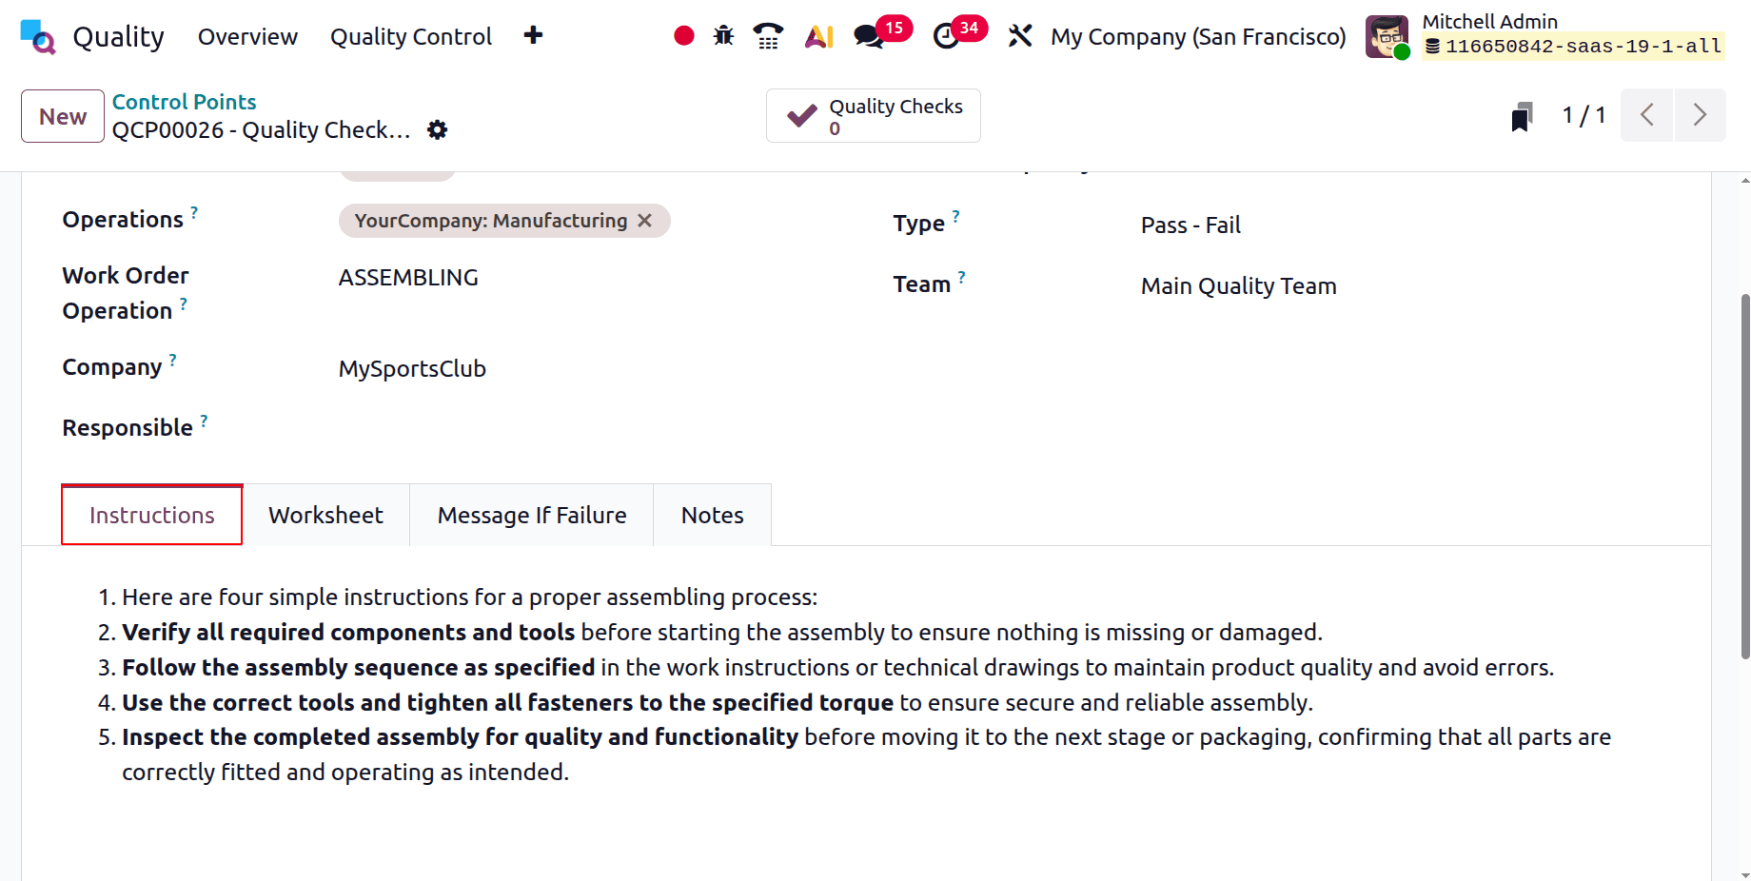Open the Control Points breadcrumb link
Image resolution: width=1751 pixels, height=881 pixels.
pyautogui.click(x=184, y=102)
